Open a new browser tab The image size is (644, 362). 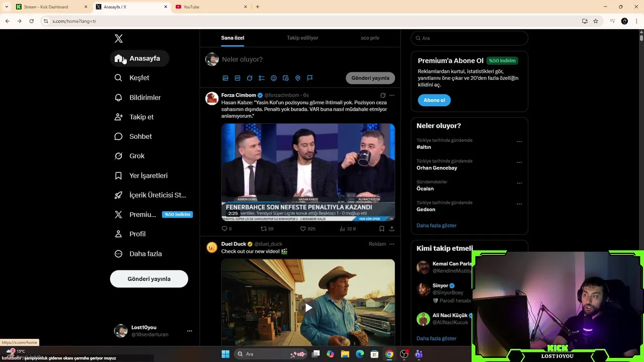tap(258, 7)
